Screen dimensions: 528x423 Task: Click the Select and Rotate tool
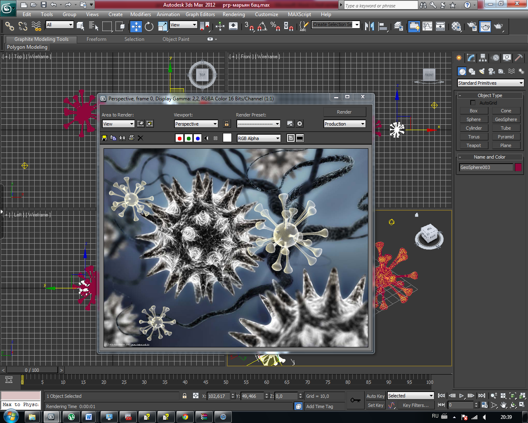[149, 26]
